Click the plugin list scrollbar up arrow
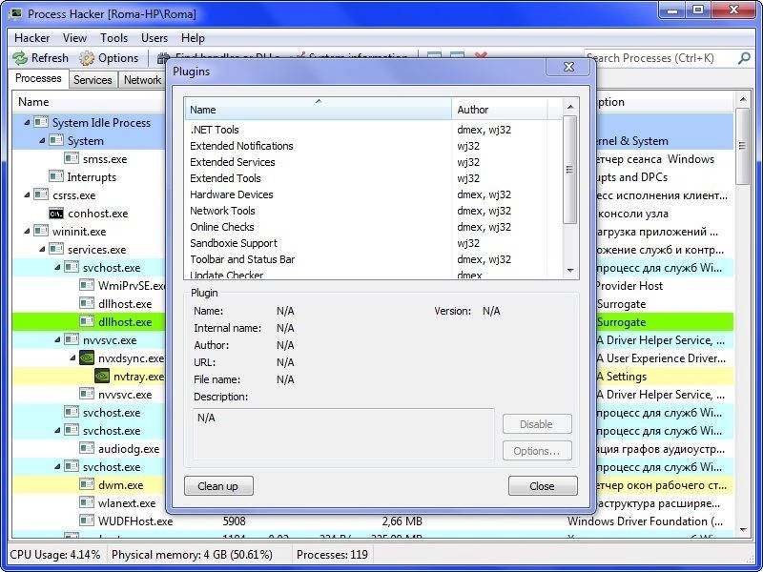The width and height of the screenshot is (763, 572). click(570, 107)
